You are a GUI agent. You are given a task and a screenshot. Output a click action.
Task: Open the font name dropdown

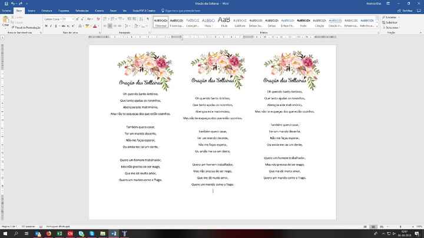coord(52,19)
